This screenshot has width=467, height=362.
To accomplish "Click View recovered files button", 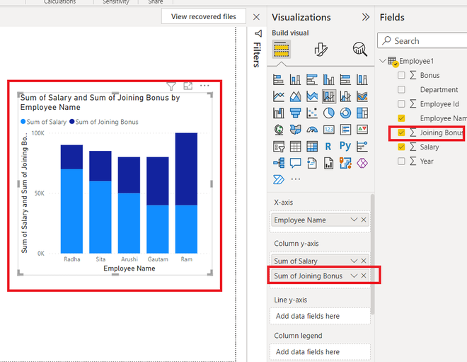I will (x=203, y=16).
